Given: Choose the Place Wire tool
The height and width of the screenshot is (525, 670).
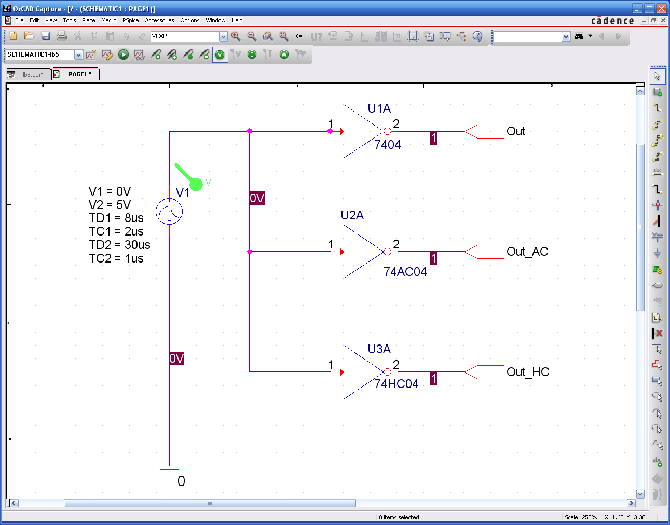Looking at the screenshot, I should pyautogui.click(x=658, y=108).
